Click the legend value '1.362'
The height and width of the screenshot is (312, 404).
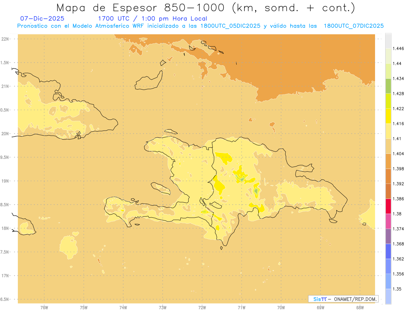coord(398,259)
